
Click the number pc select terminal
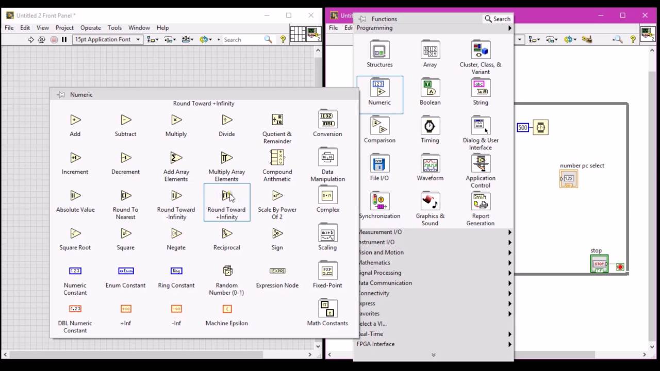[568, 179]
